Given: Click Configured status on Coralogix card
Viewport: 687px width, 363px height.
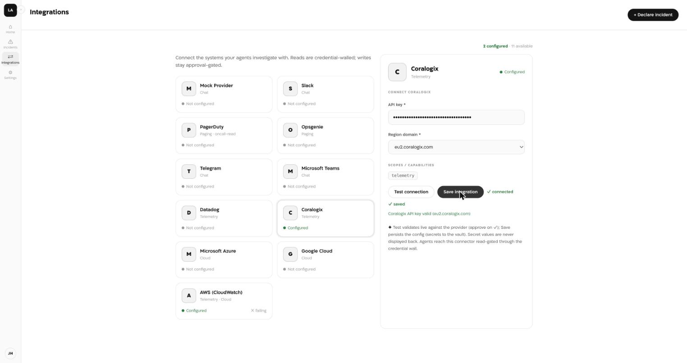Looking at the screenshot, I should (296, 228).
